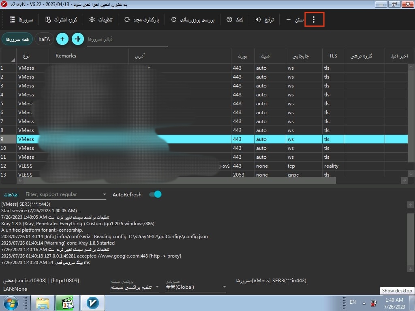Toggle the AutoRefresh switch
This screenshot has height=311, width=415.
click(x=155, y=194)
